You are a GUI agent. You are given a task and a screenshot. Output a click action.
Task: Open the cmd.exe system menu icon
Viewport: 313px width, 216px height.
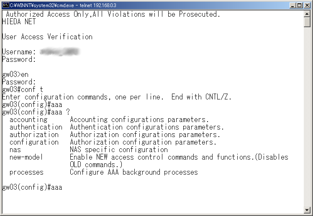coord(5,5)
